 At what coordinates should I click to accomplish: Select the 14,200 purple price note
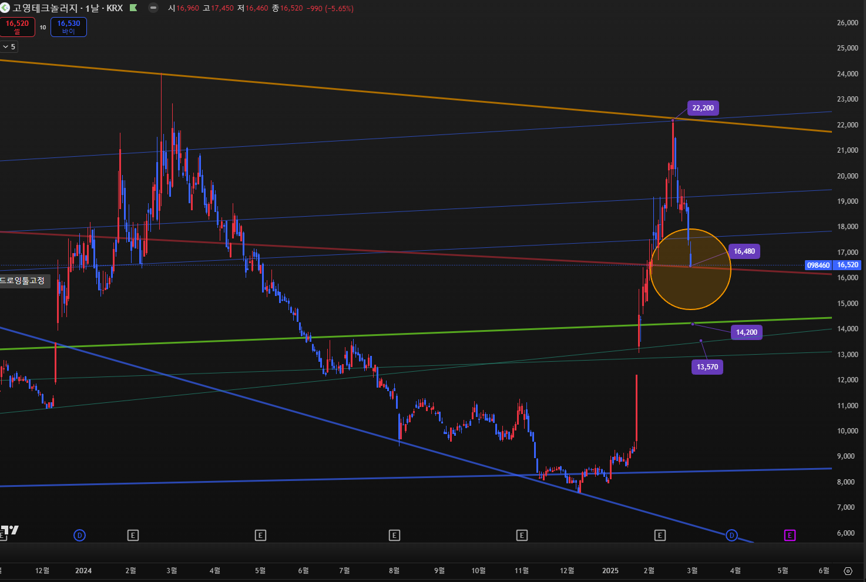click(746, 332)
